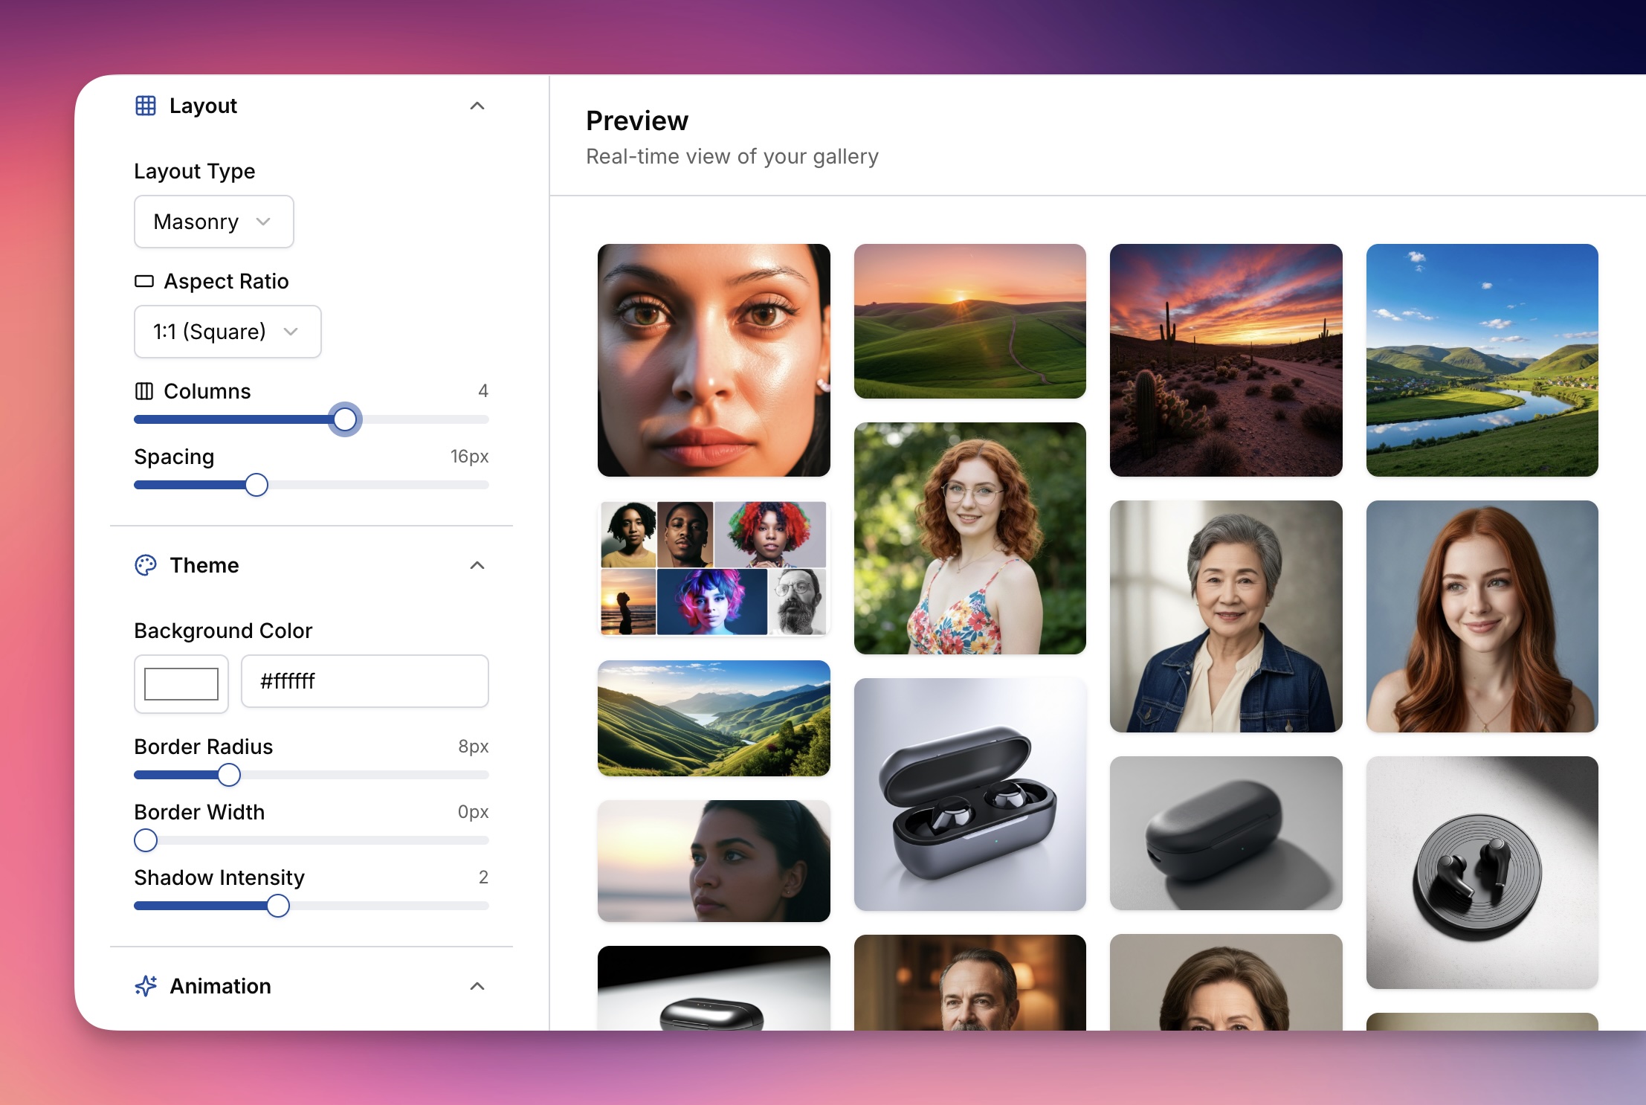
Task: Click the Columns icon
Action: click(x=144, y=391)
